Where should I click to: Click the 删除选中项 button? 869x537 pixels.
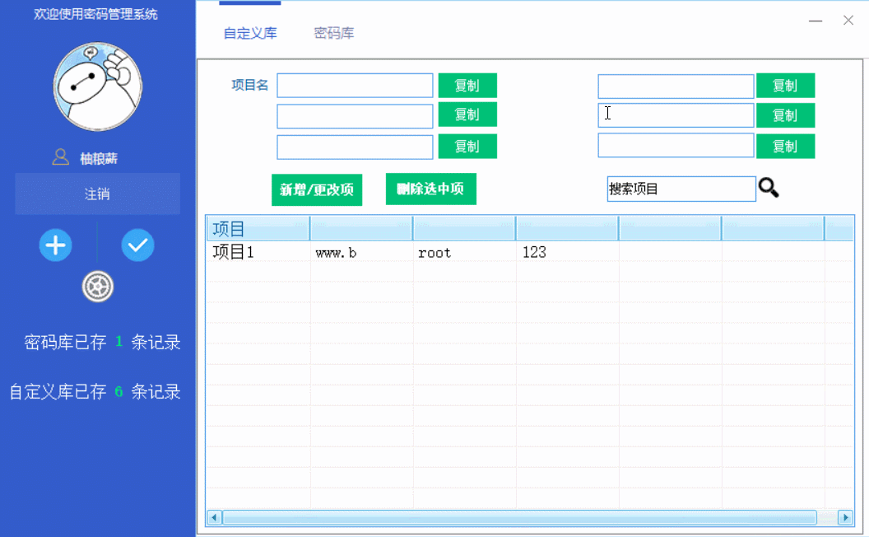pos(430,189)
